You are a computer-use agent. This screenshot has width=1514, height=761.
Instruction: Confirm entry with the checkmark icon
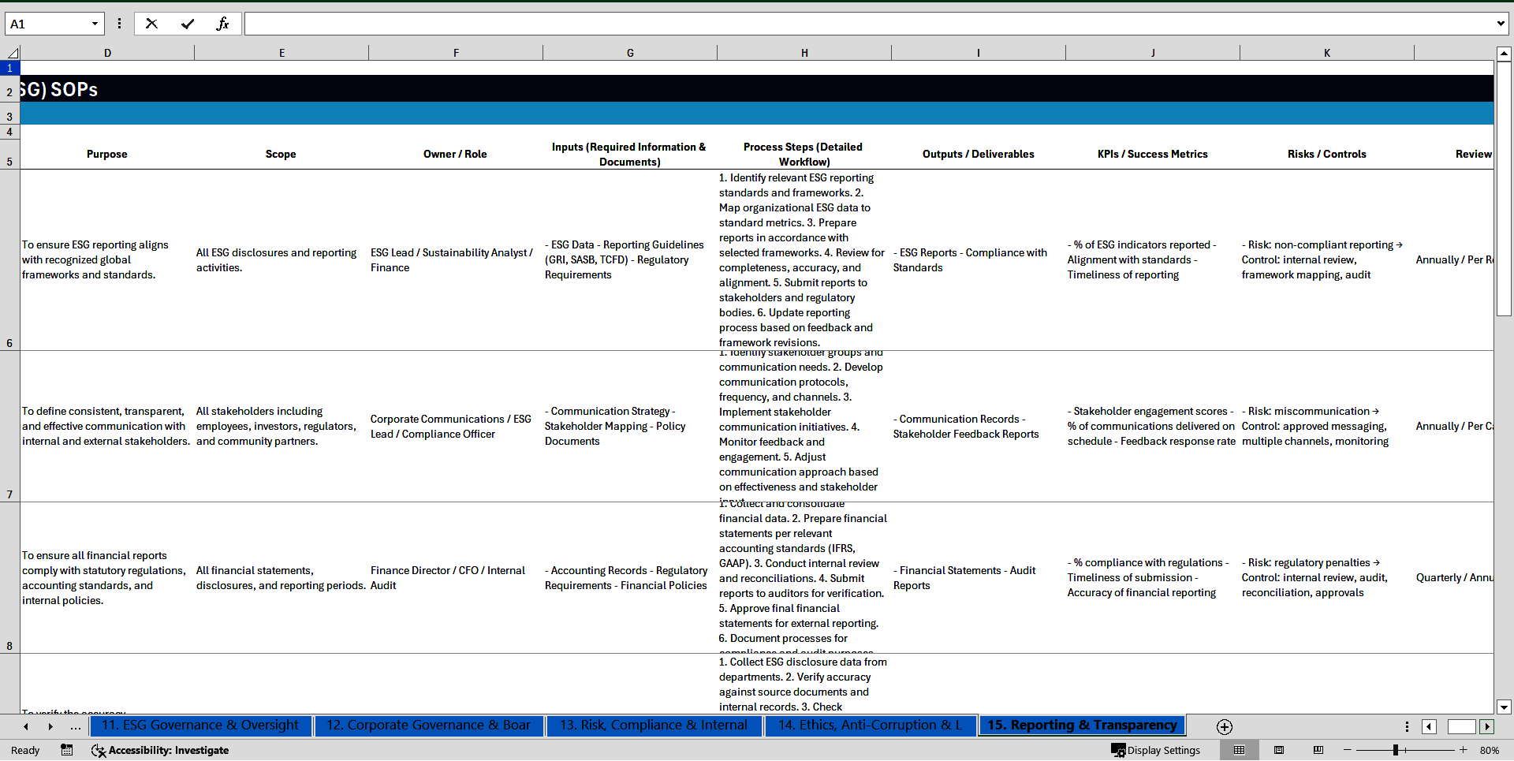pyautogui.click(x=188, y=24)
